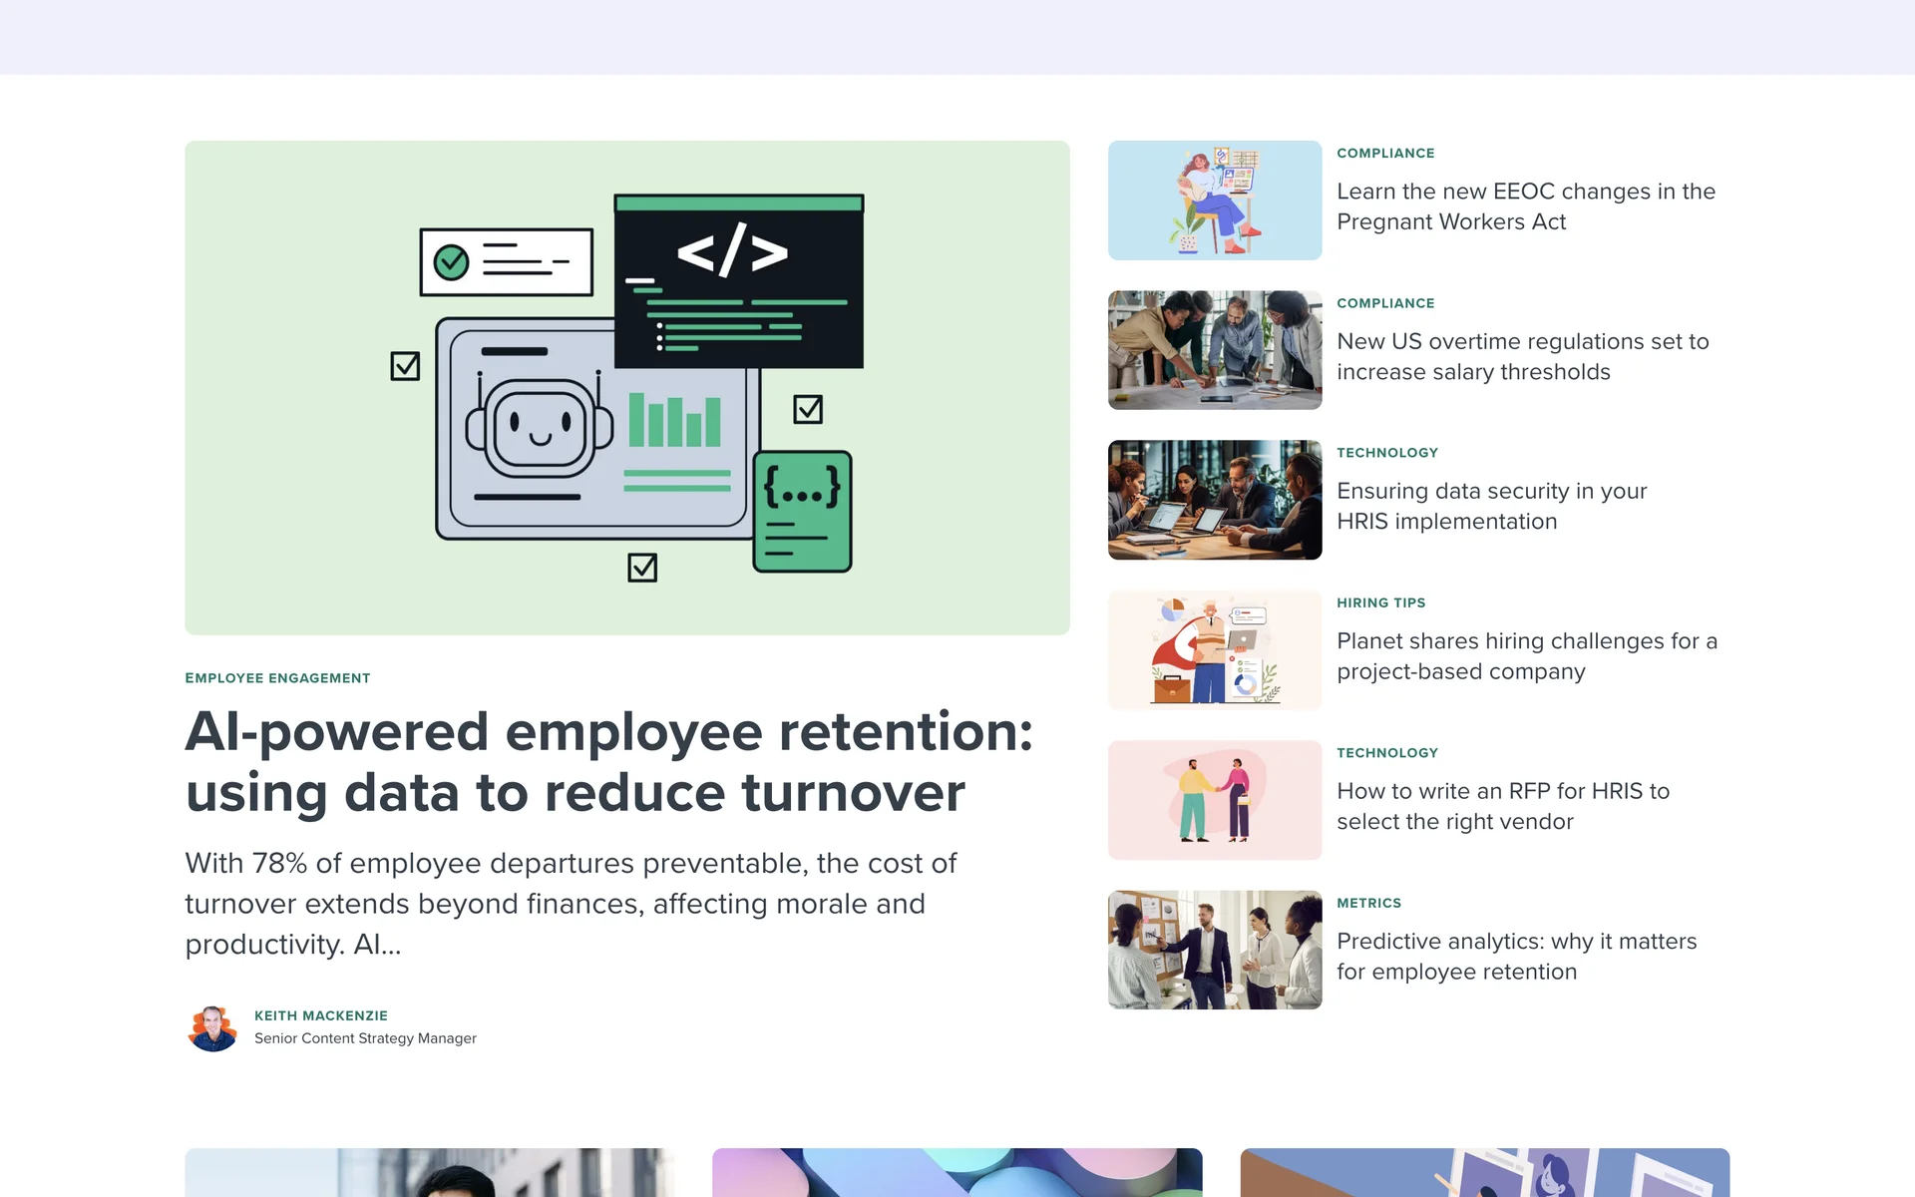This screenshot has height=1197, width=1915.
Task: Click Keith Mackenzie's author avatar
Action: point(212,1027)
